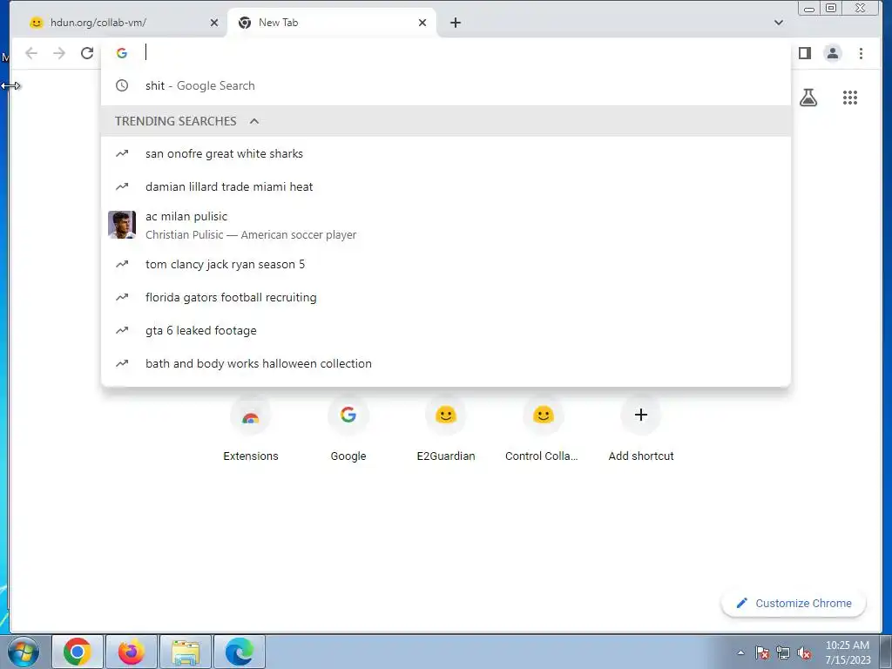Viewport: 892px width, 669px height.
Task: Open the Extensions shortcut
Action: 251,430
